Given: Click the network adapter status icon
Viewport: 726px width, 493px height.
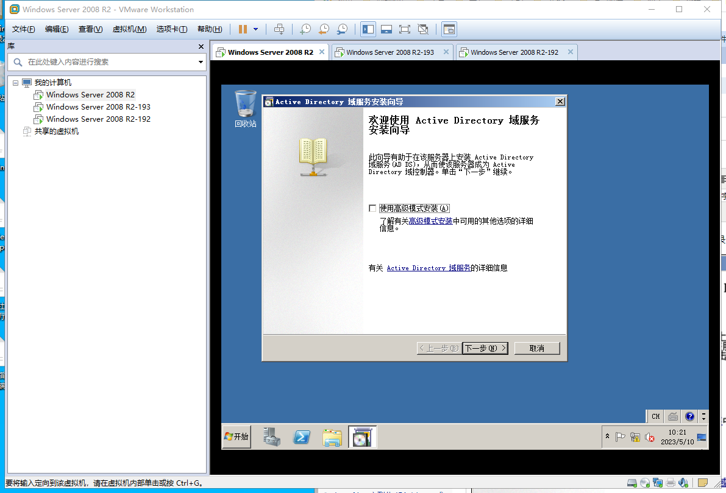Looking at the screenshot, I should pyautogui.click(x=658, y=483).
